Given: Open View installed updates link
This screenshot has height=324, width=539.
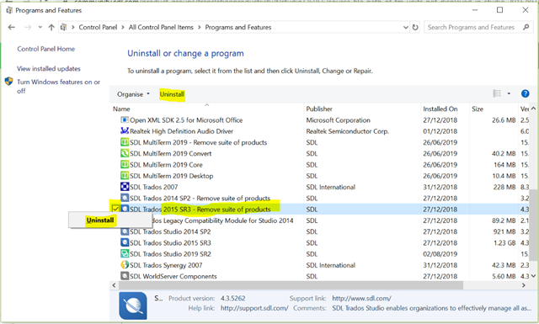Looking at the screenshot, I should [x=49, y=69].
